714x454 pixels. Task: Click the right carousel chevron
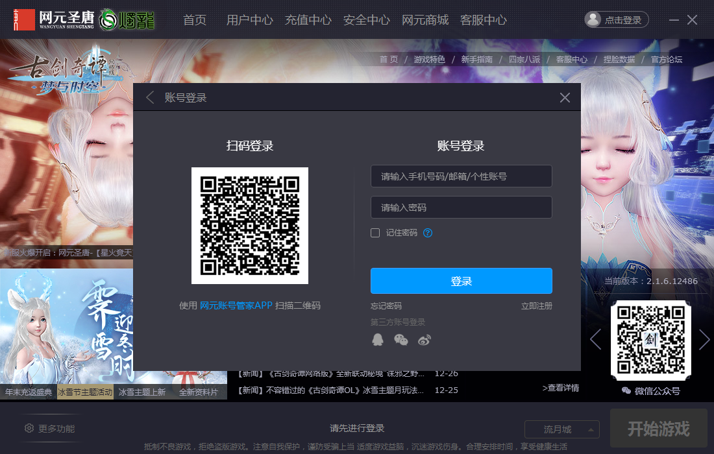[704, 339]
